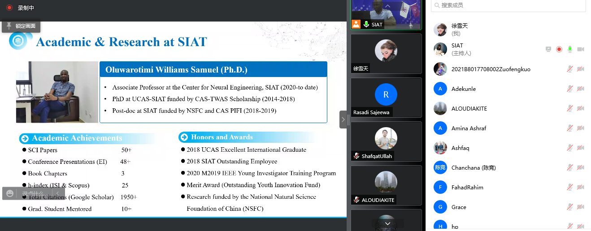
Task: Click muted mic icon for ALOUDIAKITE in list
Action: pyautogui.click(x=569, y=108)
